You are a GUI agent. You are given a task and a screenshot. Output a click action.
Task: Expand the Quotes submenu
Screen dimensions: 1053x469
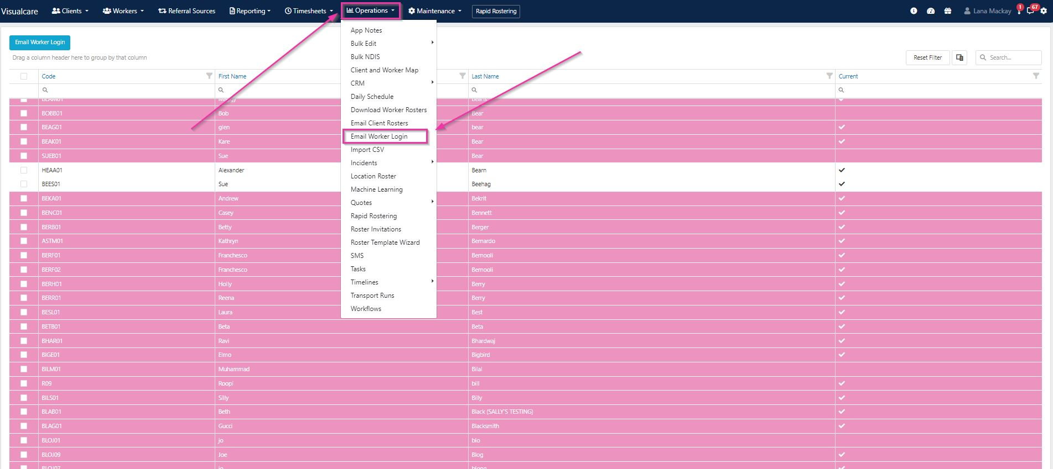[x=388, y=203]
